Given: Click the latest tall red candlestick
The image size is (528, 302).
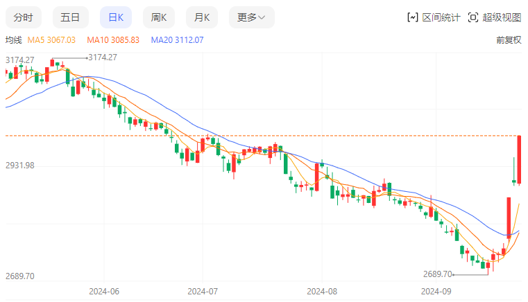Looking at the screenshot, I should point(519,160).
